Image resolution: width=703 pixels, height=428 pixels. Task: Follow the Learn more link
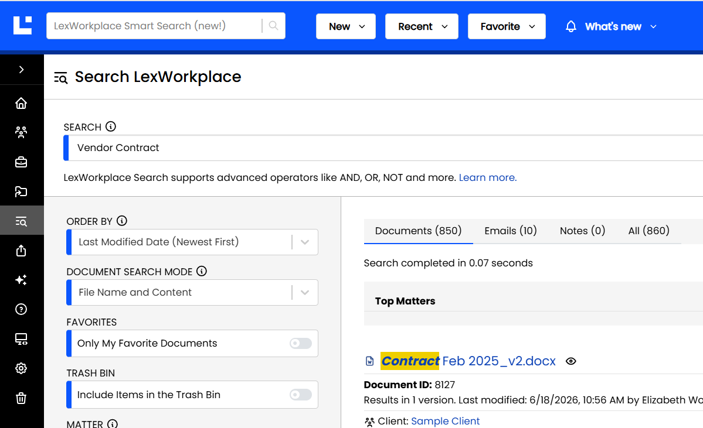pos(488,178)
